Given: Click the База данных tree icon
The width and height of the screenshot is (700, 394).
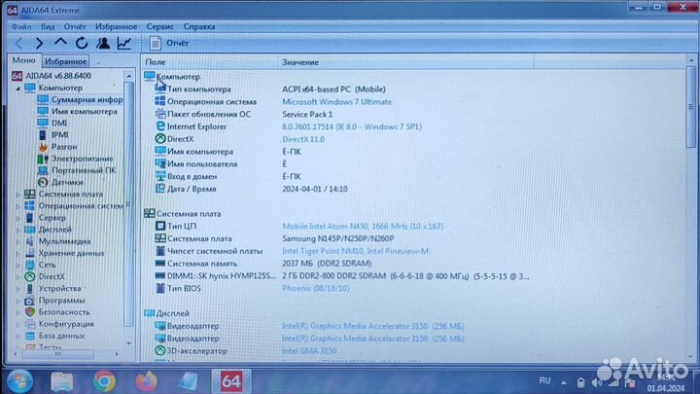Looking at the screenshot, I should click(30, 336).
